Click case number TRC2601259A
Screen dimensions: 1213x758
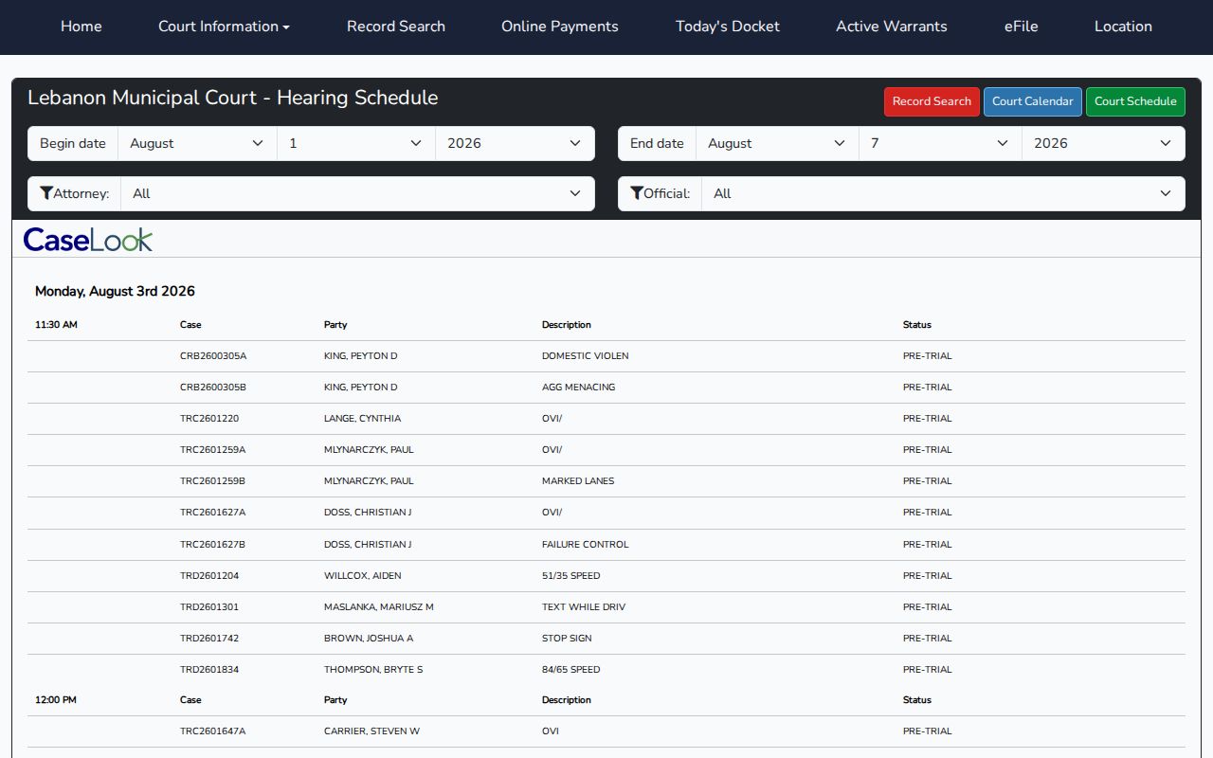(212, 450)
